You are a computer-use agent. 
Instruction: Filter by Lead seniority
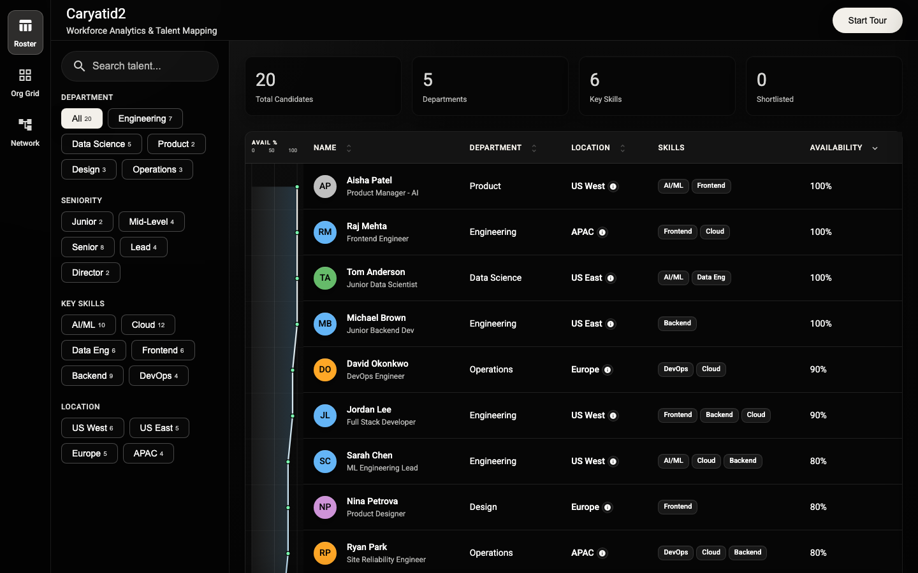click(143, 247)
